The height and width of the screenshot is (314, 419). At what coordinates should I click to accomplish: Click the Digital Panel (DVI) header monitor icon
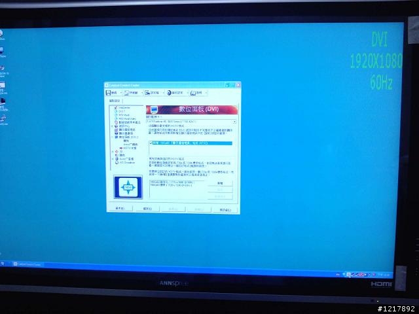(x=154, y=109)
